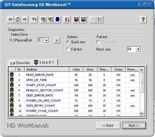Screen dimensions: 155x137
Task: Click worst value 60 in SEEK_ERROR_RATE row
Action: (x=90, y=95)
